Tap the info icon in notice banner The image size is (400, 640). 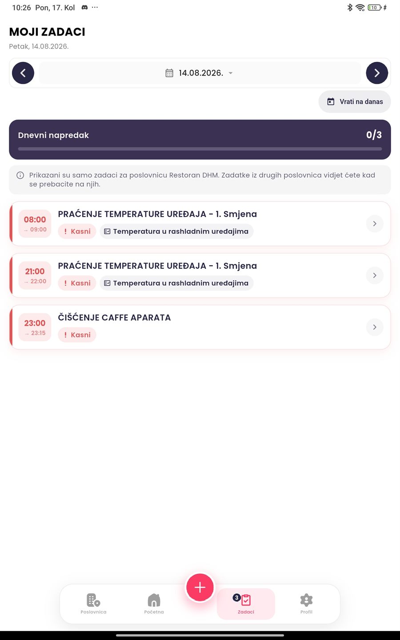click(x=20, y=175)
